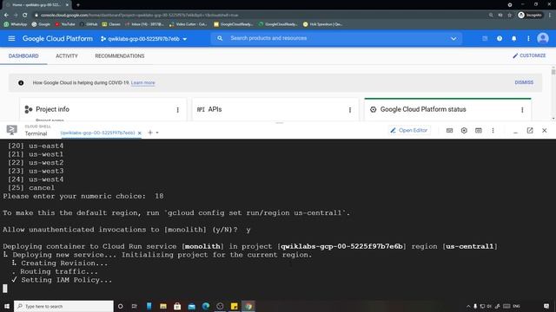Switch to the DASHBOARD tab
This screenshot has height=312, width=556.
23,55
